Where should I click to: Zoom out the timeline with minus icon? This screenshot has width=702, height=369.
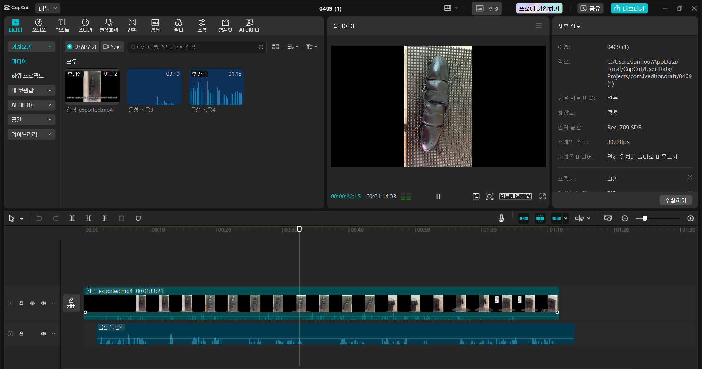624,218
